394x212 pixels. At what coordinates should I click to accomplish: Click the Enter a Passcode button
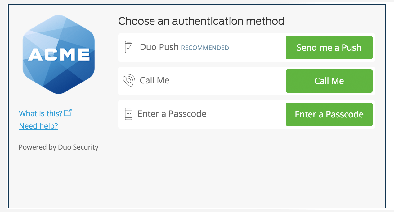click(x=329, y=114)
